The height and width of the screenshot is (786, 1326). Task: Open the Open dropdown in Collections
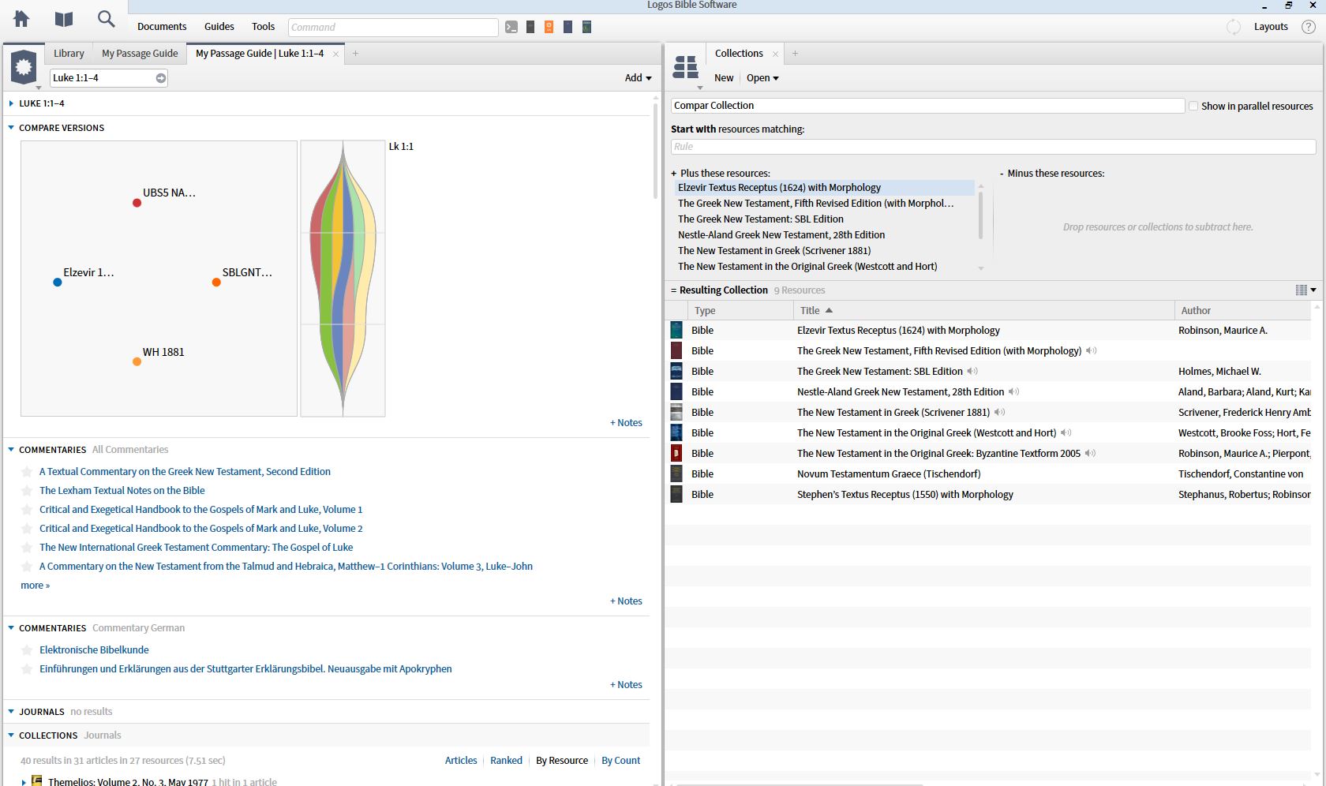(762, 78)
